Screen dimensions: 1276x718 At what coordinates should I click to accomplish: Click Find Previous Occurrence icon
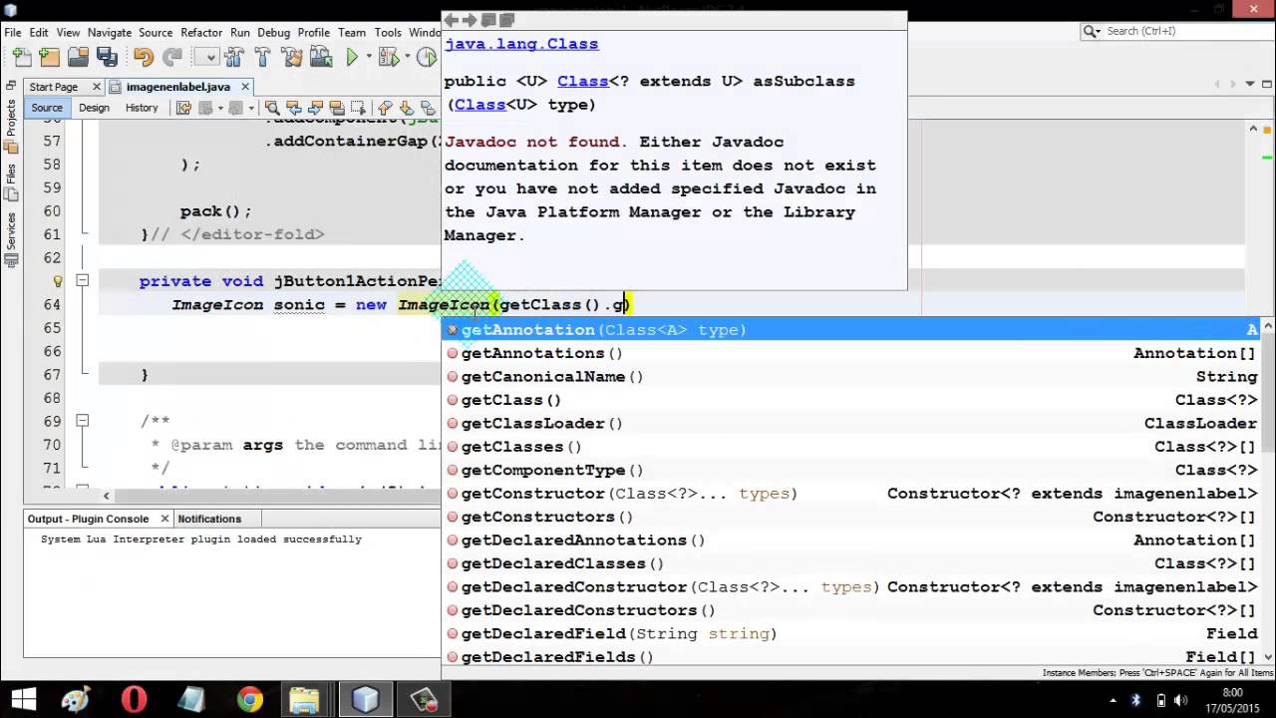point(293,108)
